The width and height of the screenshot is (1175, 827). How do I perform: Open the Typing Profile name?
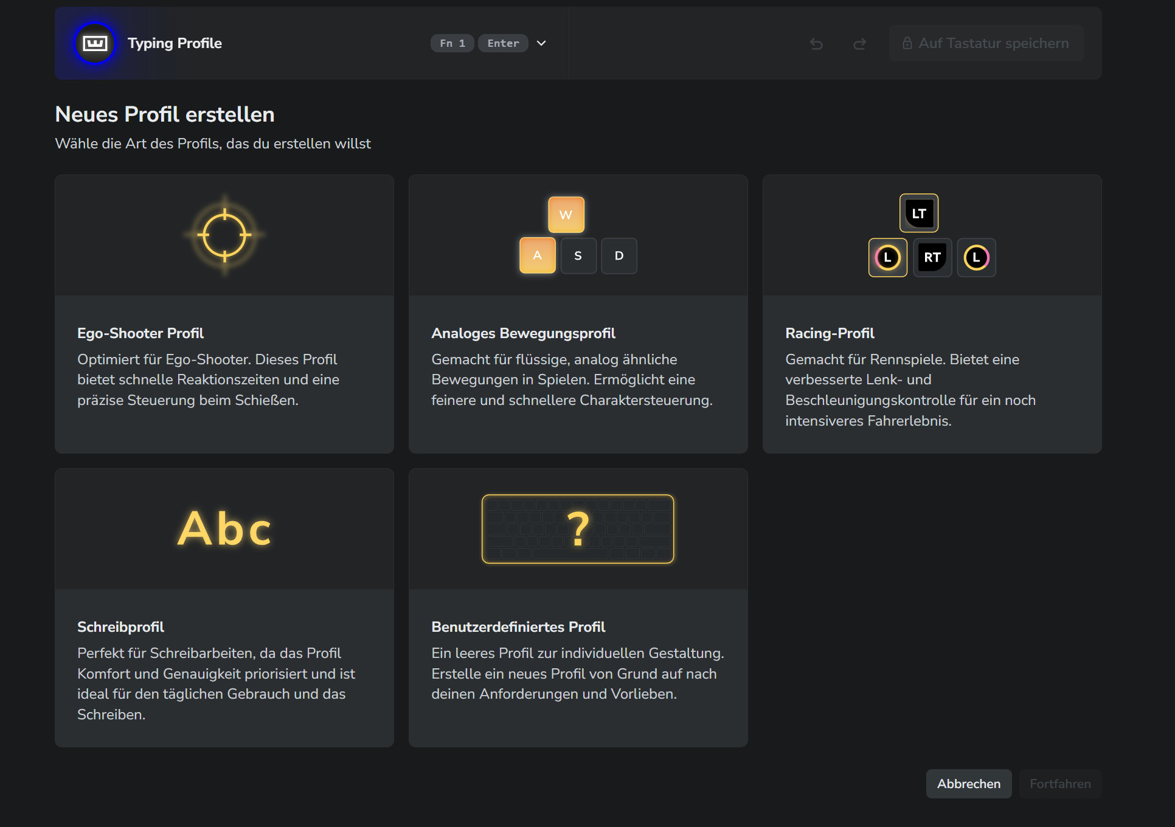175,43
